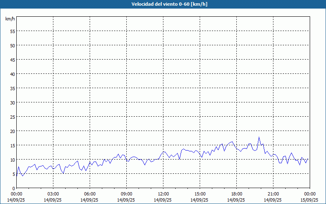Click the 03:00 time label
326x204 pixels.
click(53, 194)
